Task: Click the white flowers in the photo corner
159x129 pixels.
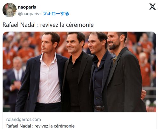Action: tap(150, 103)
